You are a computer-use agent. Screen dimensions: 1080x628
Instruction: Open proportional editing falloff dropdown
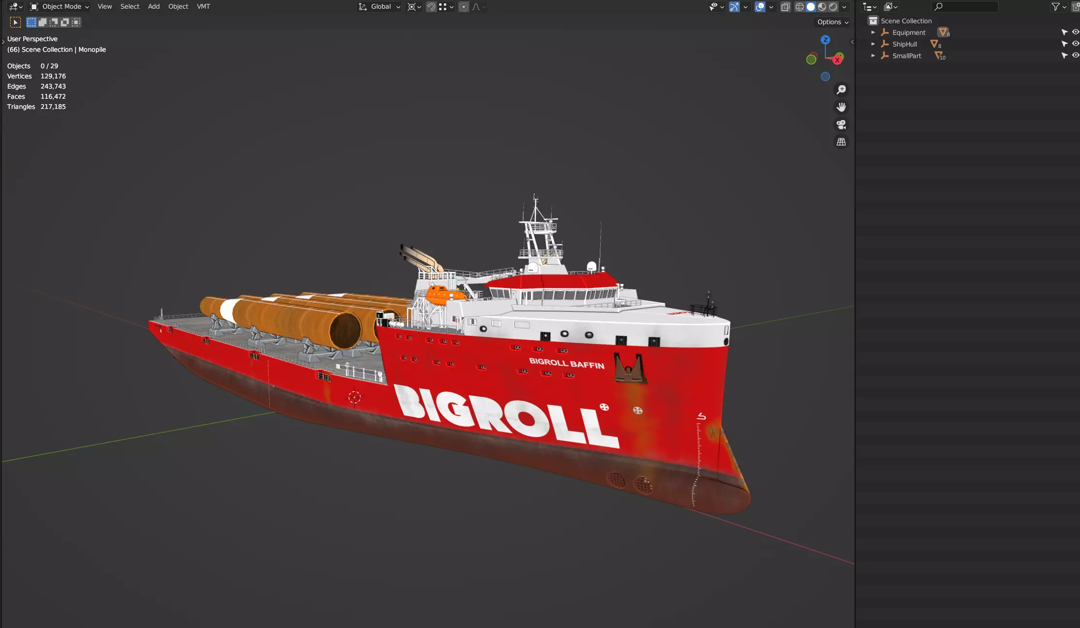[x=479, y=7]
